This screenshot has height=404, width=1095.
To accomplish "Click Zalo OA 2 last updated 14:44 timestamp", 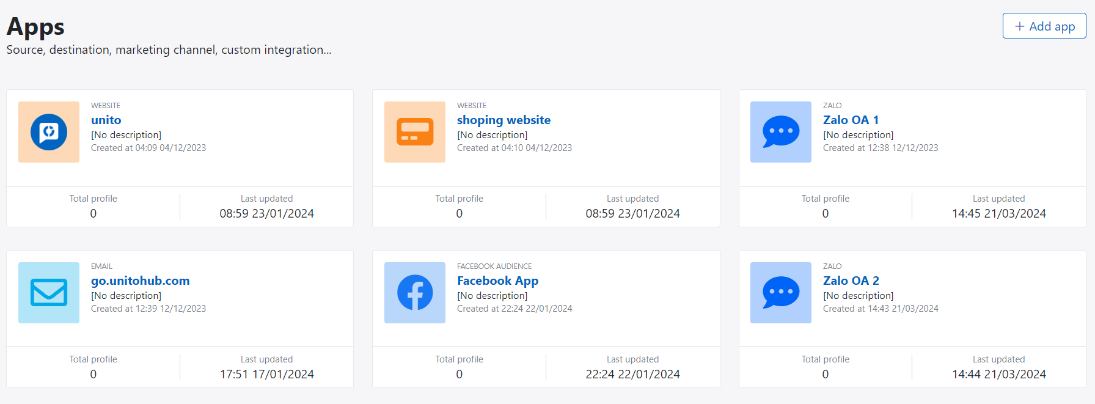I will tap(998, 374).
